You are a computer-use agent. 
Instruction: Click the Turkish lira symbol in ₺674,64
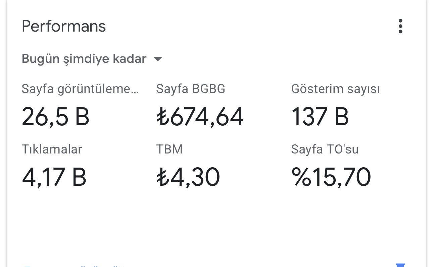(163, 117)
